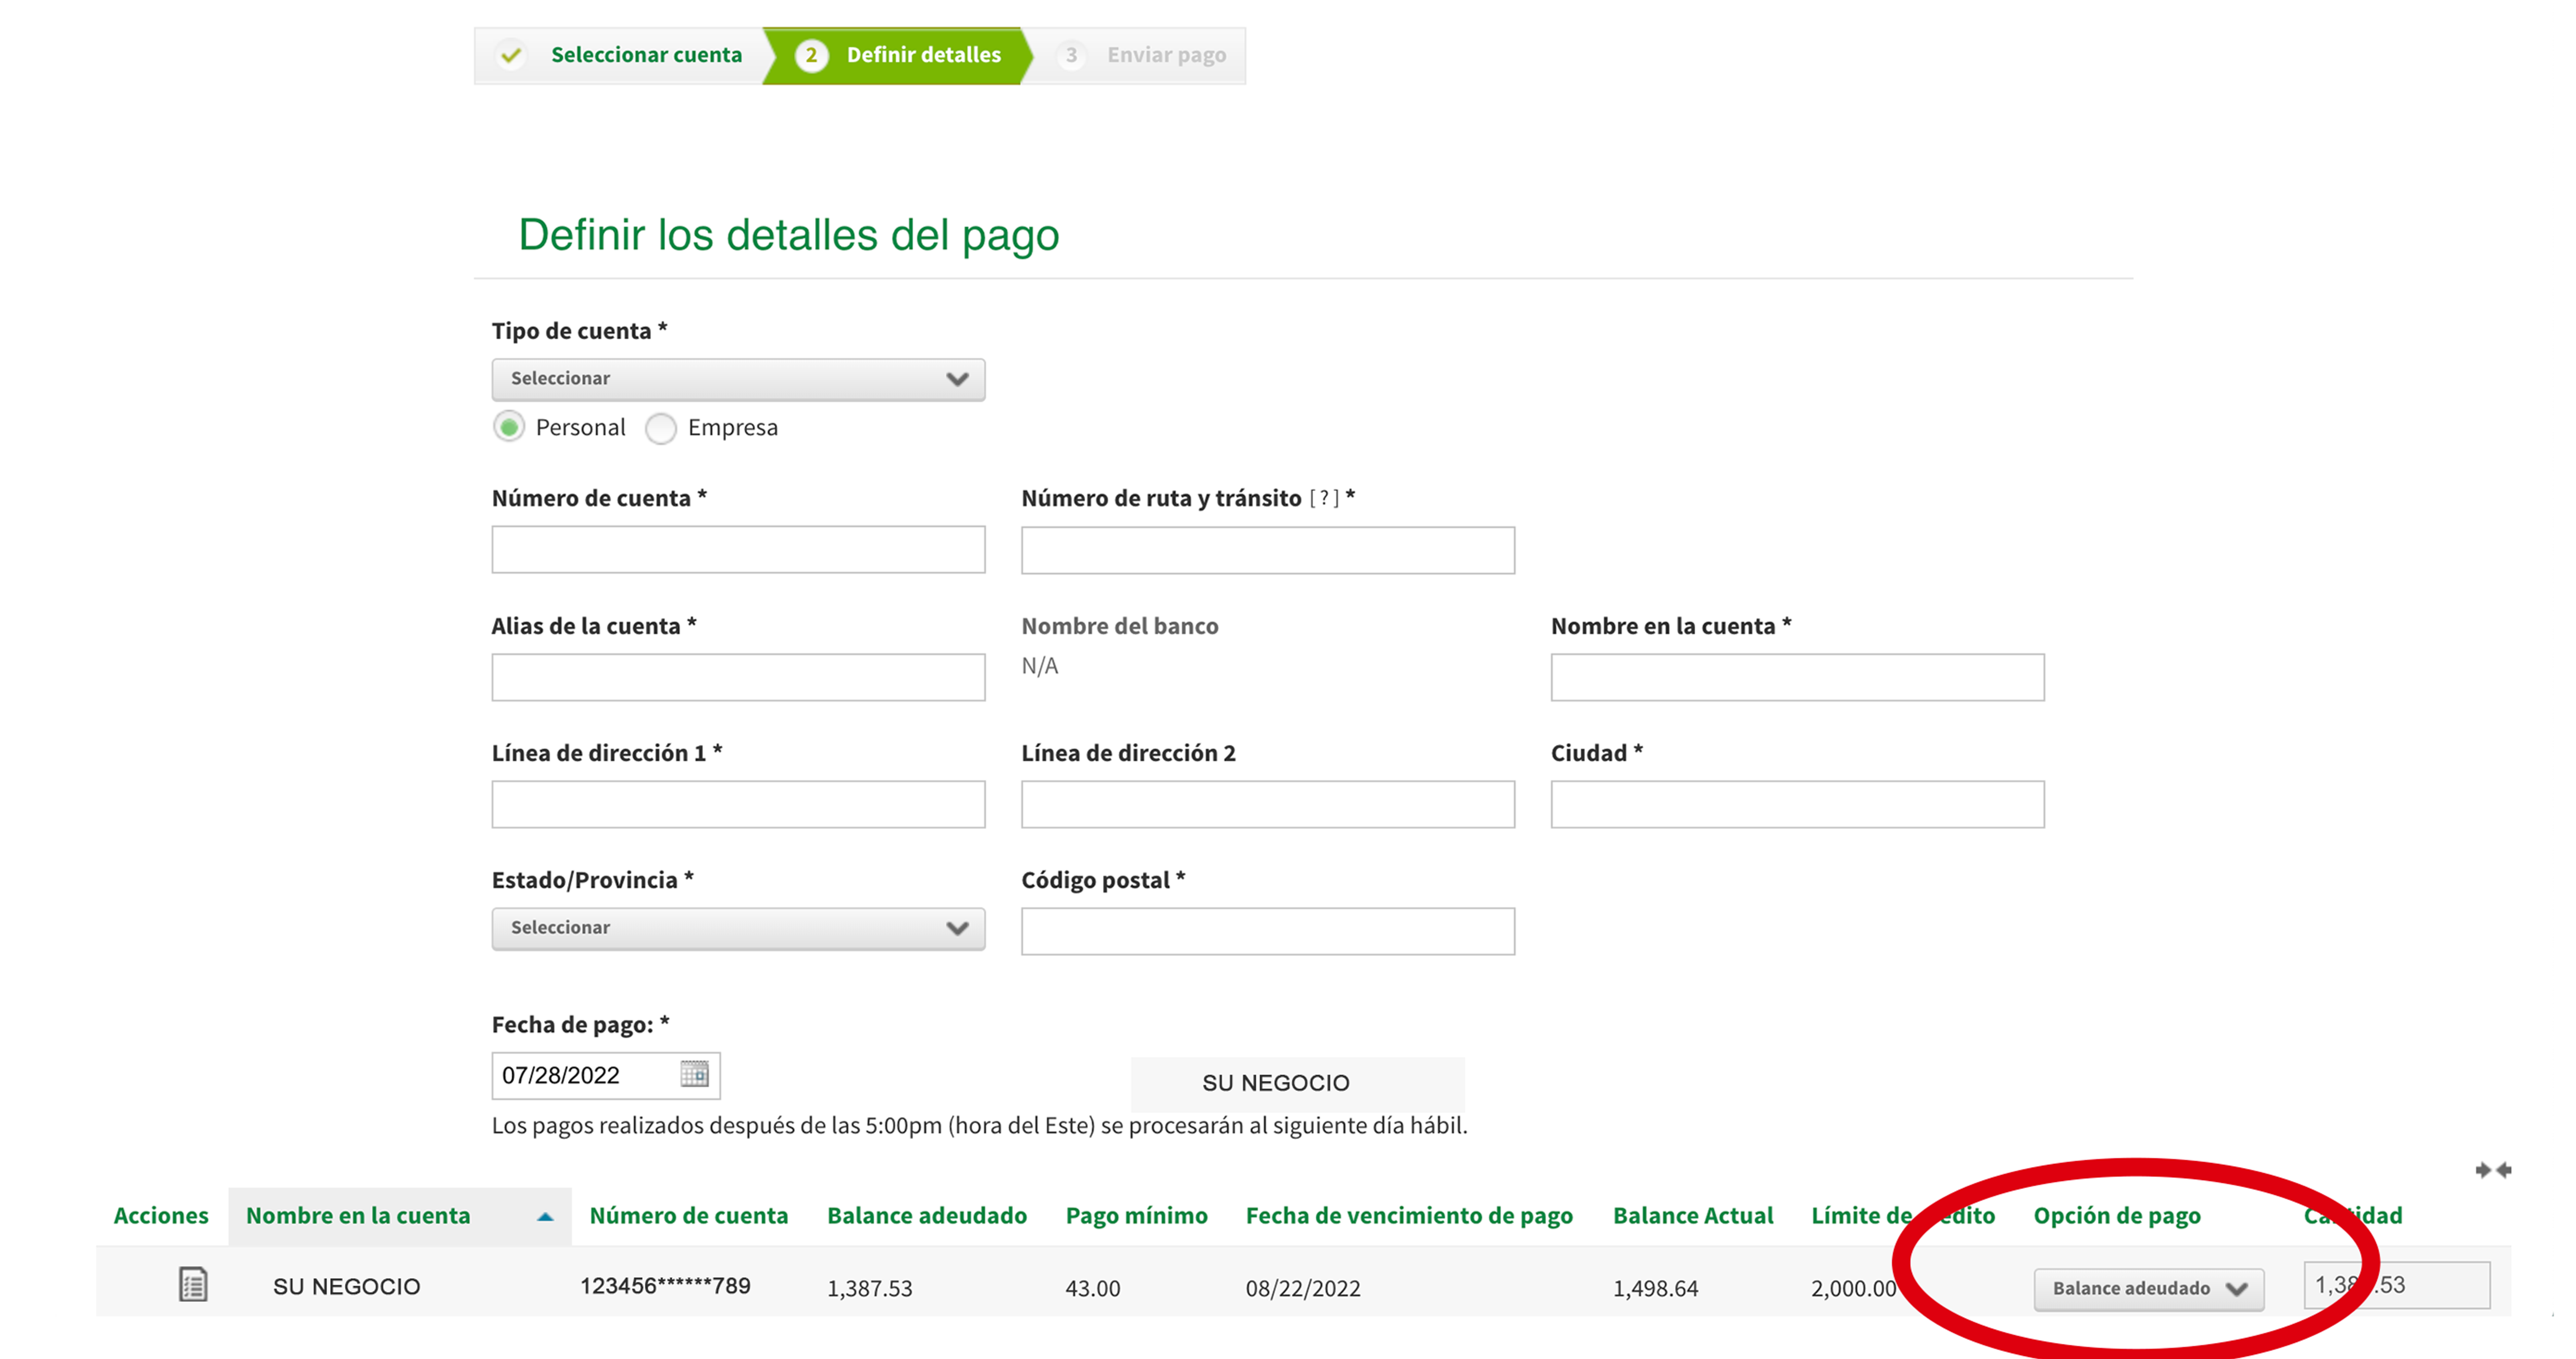Click the Número de ruta y tránsito field
Image resolution: width=2576 pixels, height=1359 pixels.
click(1268, 550)
